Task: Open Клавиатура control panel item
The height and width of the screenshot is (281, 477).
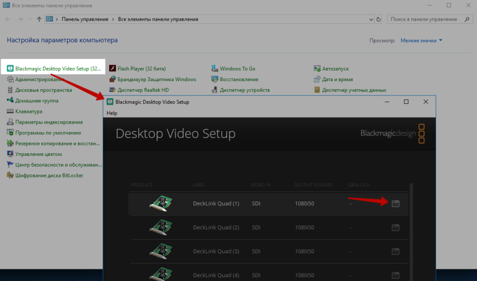Action: tap(24, 111)
